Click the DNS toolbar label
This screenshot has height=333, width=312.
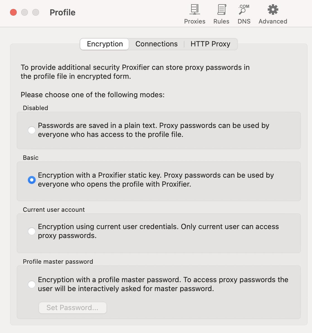pos(244,22)
